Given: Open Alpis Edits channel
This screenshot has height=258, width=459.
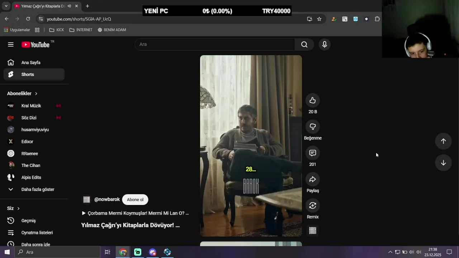Looking at the screenshot, I should [34, 177].
